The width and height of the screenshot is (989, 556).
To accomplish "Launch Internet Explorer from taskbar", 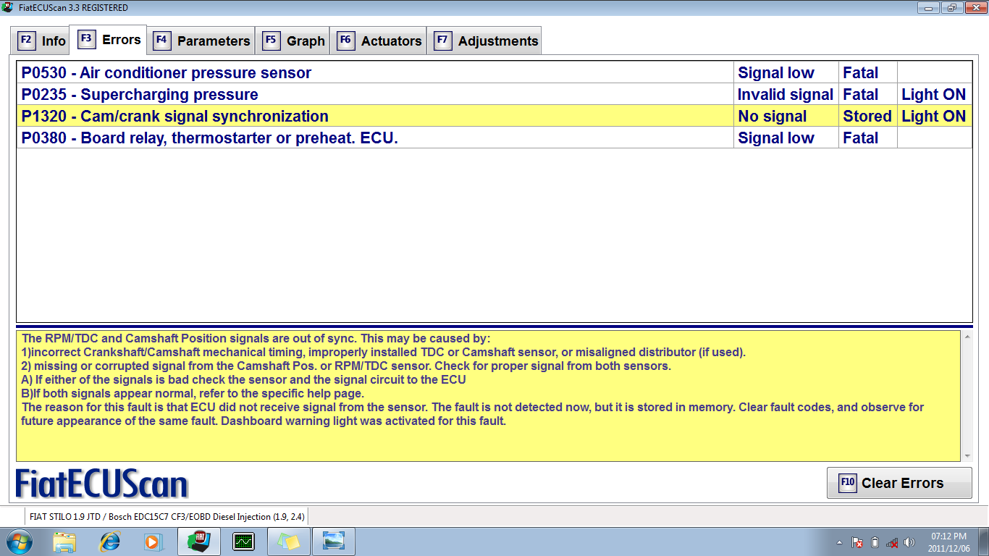I will 109,542.
